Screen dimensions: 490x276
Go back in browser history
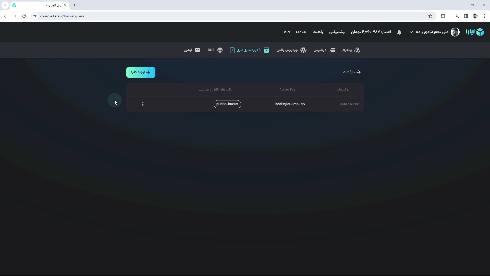(6, 16)
